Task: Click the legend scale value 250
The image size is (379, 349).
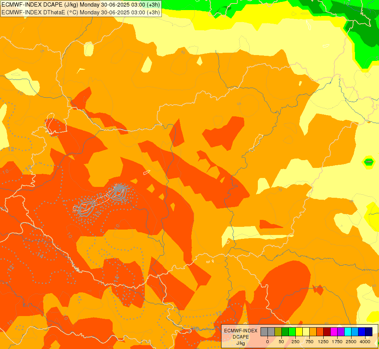Action: point(295,342)
